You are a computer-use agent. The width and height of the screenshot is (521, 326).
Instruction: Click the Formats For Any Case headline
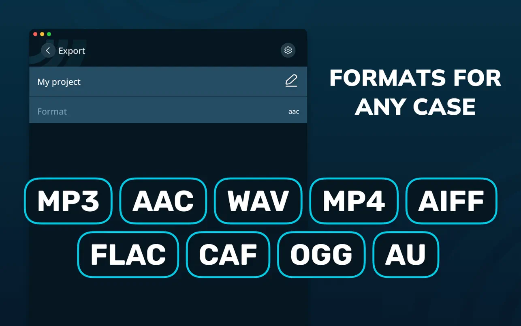point(415,92)
